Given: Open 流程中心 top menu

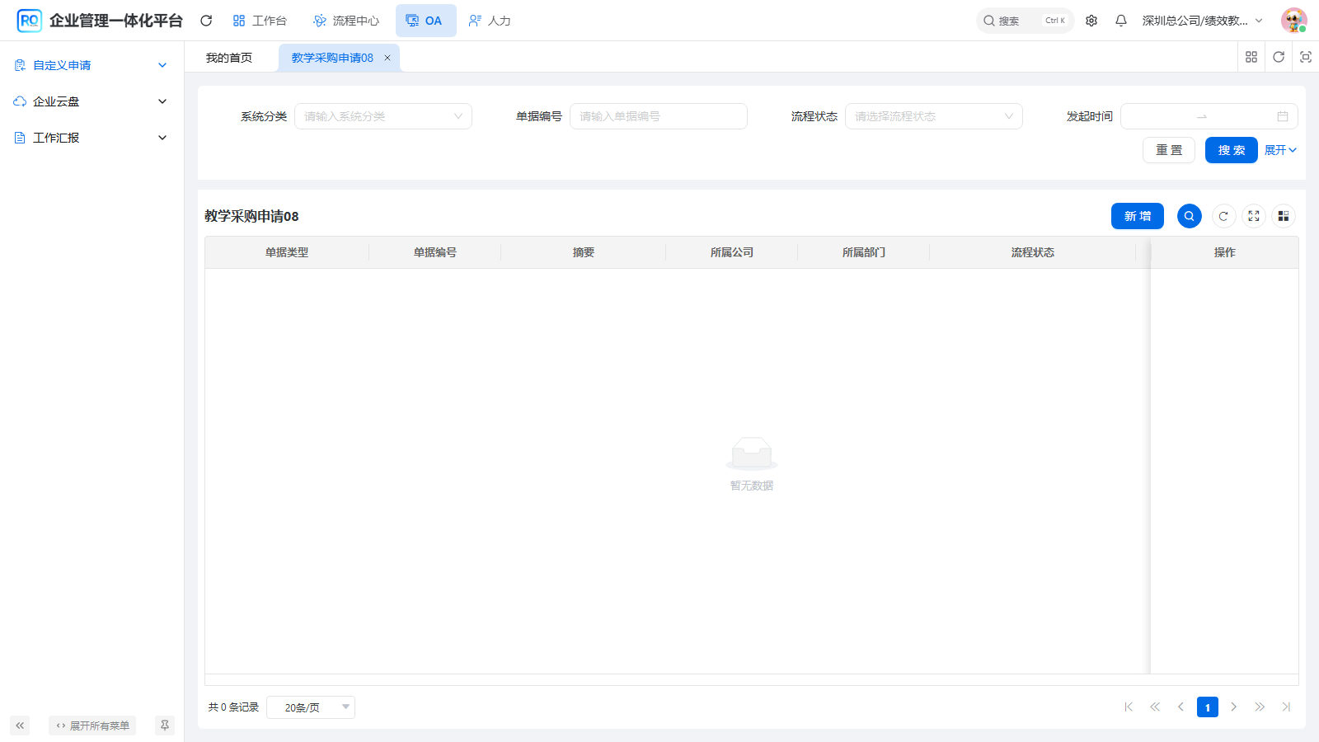Looking at the screenshot, I should pos(346,21).
